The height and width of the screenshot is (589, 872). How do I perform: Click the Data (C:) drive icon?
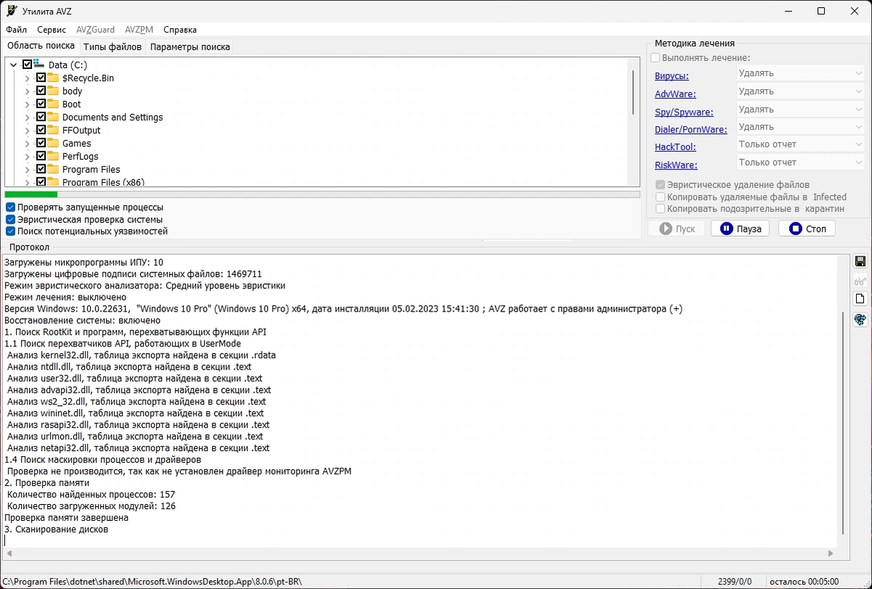click(39, 65)
